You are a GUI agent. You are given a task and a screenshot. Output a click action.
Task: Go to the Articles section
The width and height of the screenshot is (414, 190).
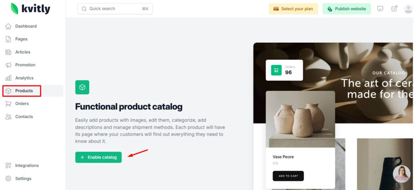click(x=23, y=52)
